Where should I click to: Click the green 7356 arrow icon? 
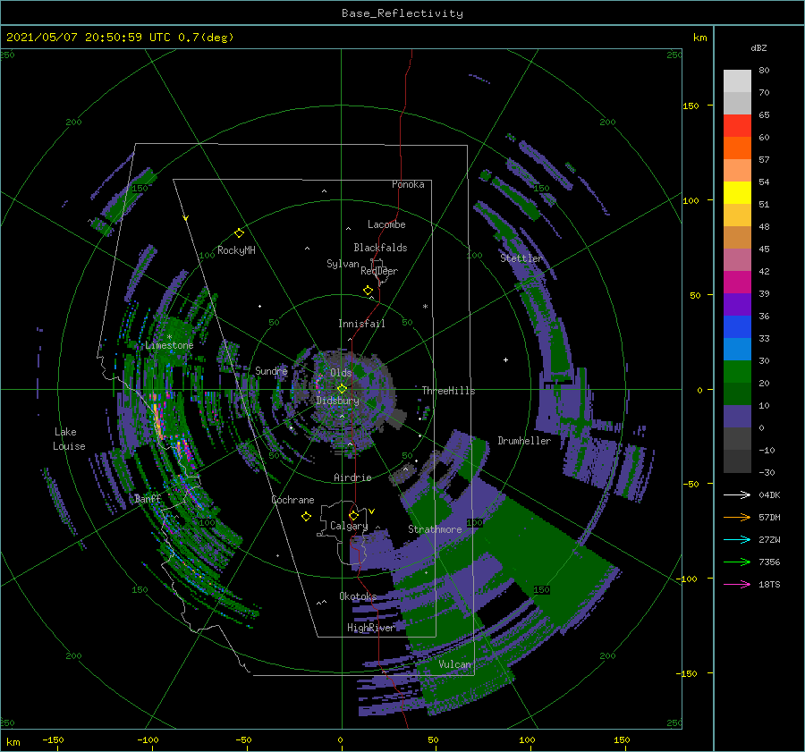click(737, 562)
